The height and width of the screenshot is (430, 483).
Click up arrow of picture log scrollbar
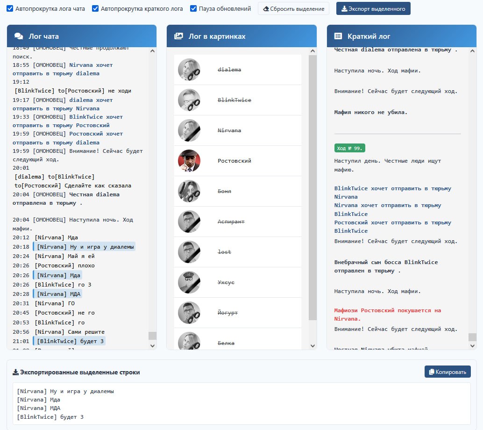coord(313,51)
